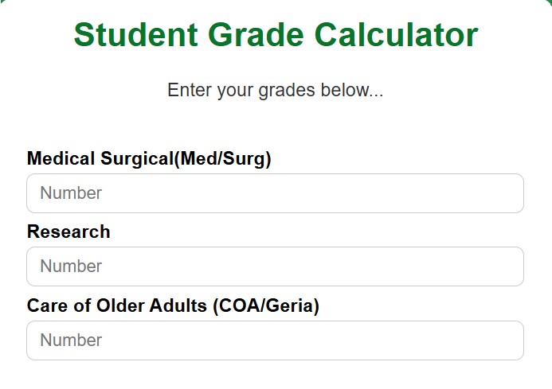This screenshot has width=552, height=389.
Task: Click the word grades in the subtitle
Action: [287, 91]
